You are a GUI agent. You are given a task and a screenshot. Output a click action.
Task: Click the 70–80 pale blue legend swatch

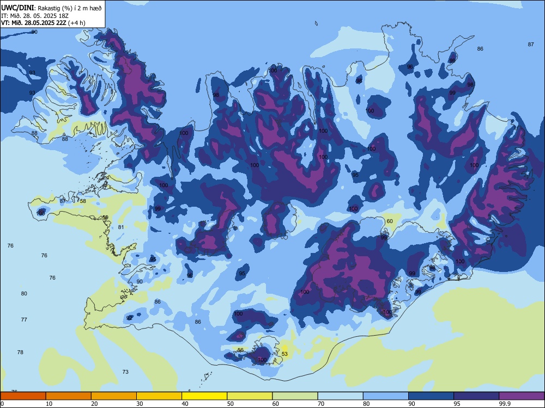pyautogui.click(x=341, y=396)
